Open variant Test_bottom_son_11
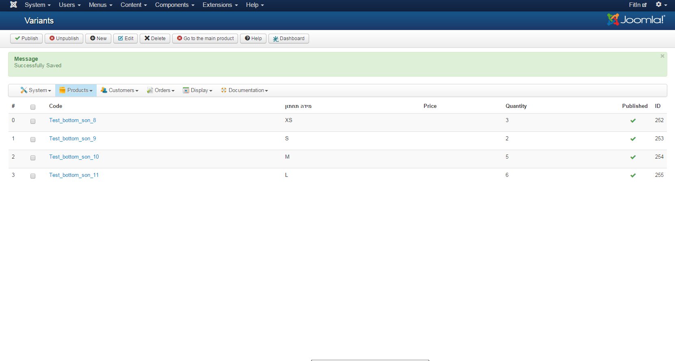Screen dimensions: 675x361 (74, 175)
